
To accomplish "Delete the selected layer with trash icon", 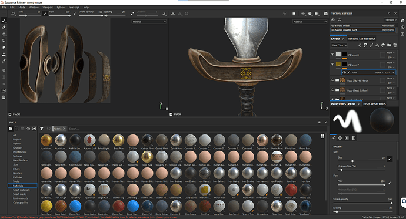I will (x=395, y=45).
